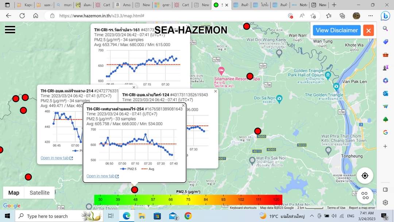
Task: Open sidebar settings gear
Action: (385, 202)
